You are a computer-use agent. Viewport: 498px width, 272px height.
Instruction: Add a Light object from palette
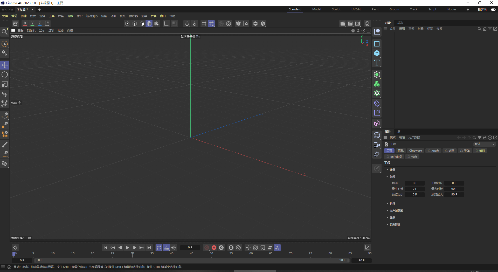(377, 154)
